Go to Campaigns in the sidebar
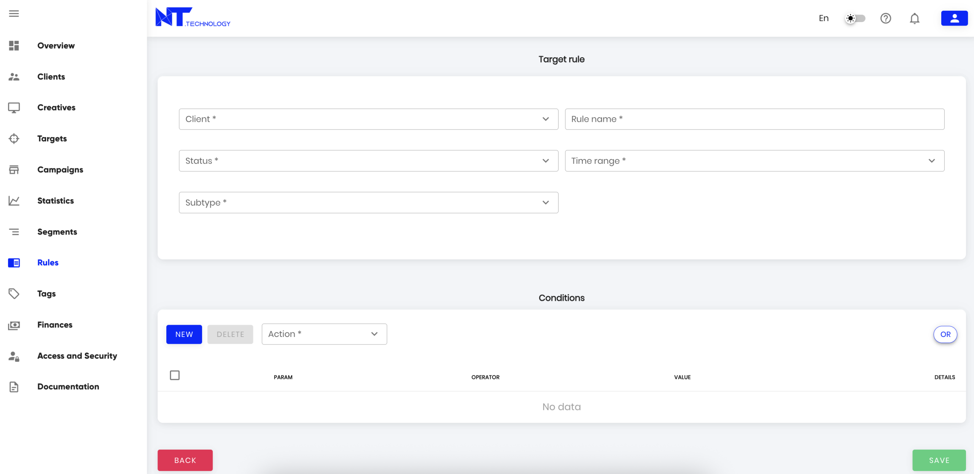Viewport: 974px width, 474px height. coord(60,170)
